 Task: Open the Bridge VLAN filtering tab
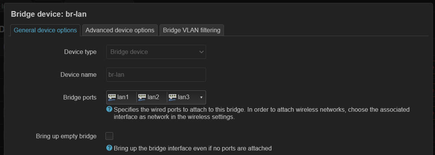192,30
